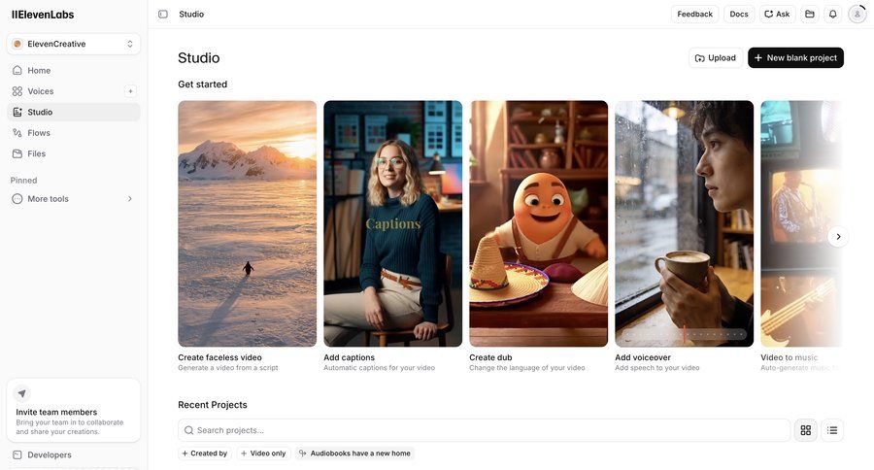Add the Created by filter
Viewport: 874px width, 470px height.
(x=205, y=453)
